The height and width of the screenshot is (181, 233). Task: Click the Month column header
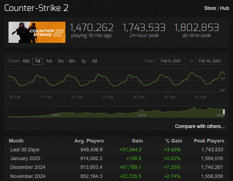(16, 141)
